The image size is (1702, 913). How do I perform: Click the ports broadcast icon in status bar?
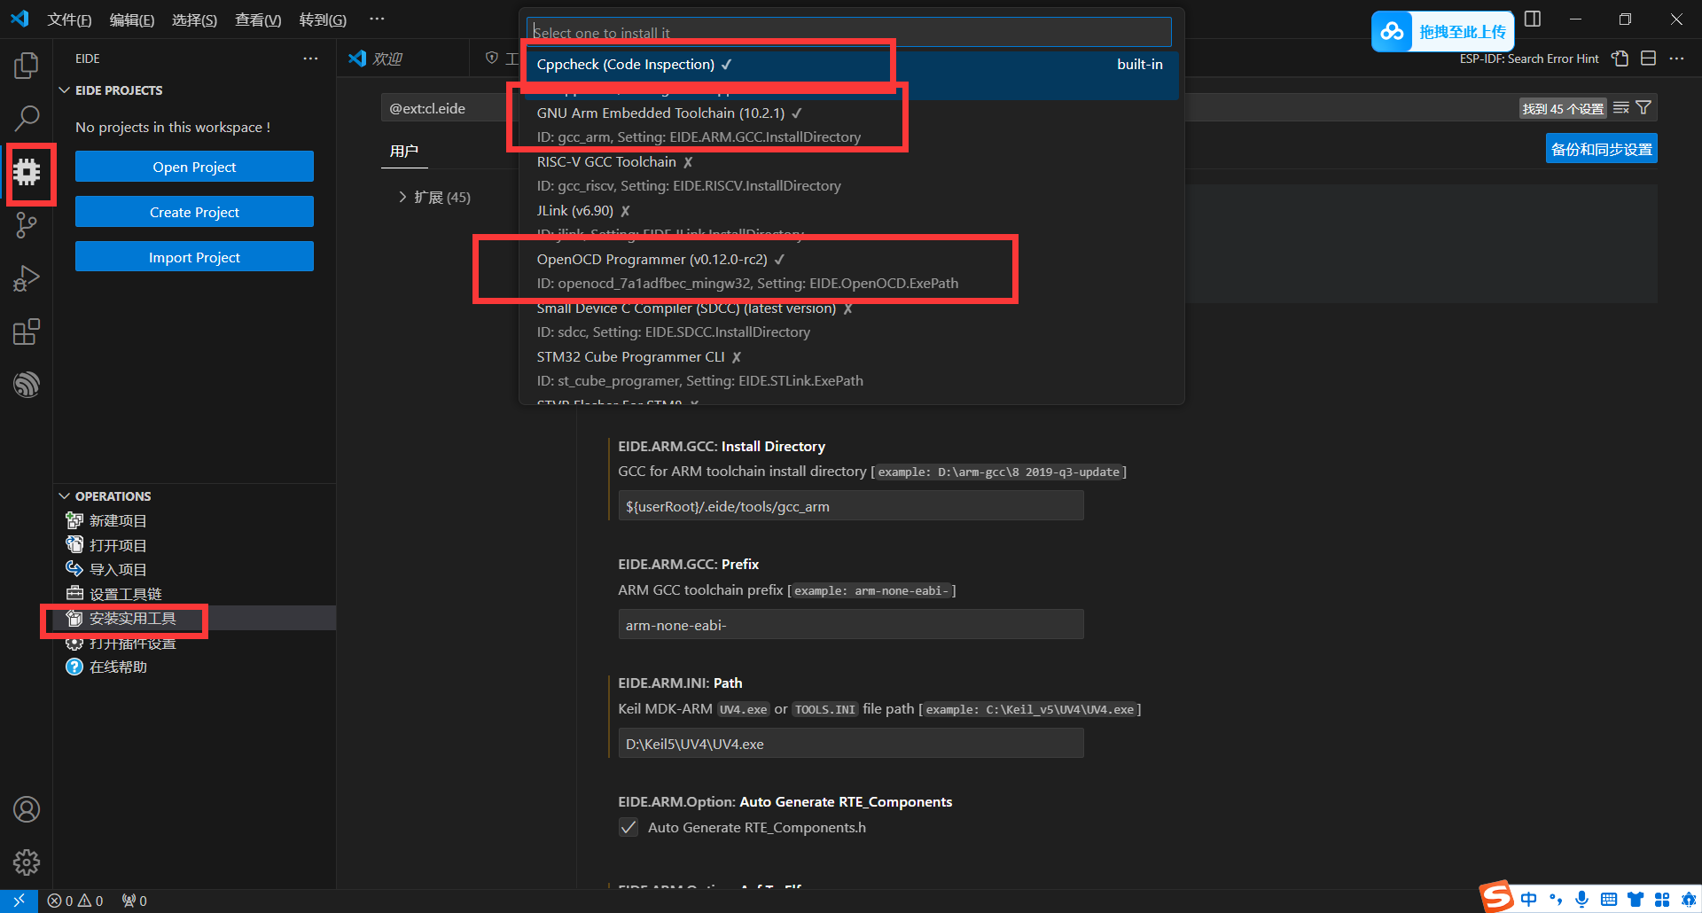click(135, 901)
